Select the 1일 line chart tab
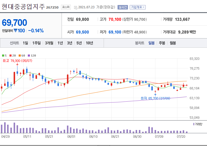 coord(25,43)
